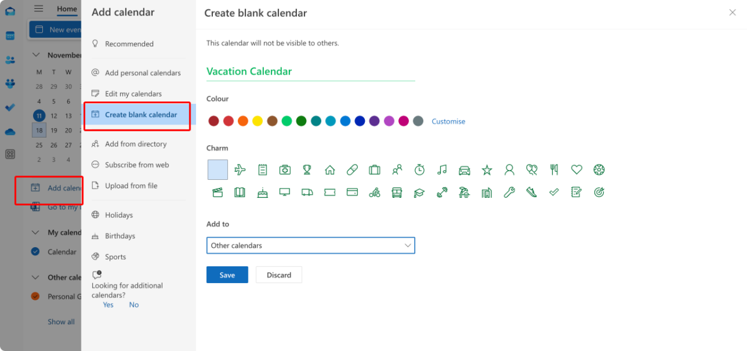The width and height of the screenshot is (747, 351).
Task: Select the fork and knife charm
Action: [x=554, y=169]
